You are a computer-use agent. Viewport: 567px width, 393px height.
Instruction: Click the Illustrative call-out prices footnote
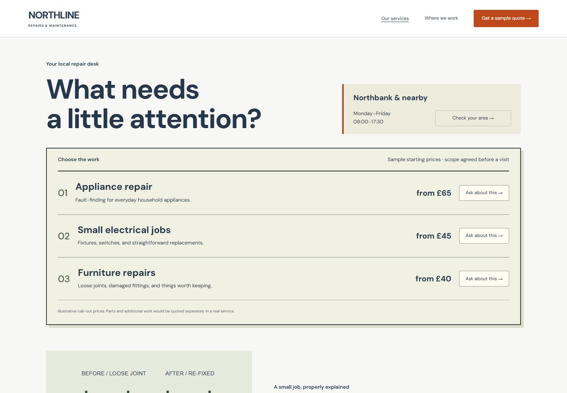[146, 311]
